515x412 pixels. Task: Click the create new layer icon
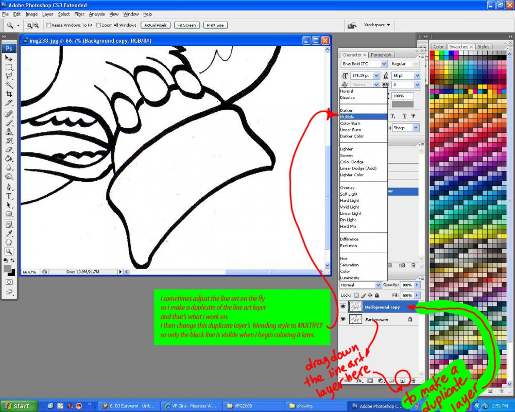point(402,381)
